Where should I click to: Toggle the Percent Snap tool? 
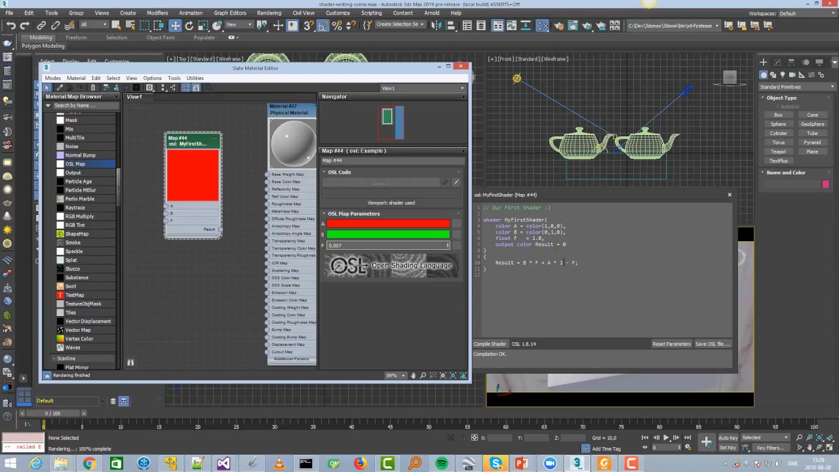coord(338,26)
